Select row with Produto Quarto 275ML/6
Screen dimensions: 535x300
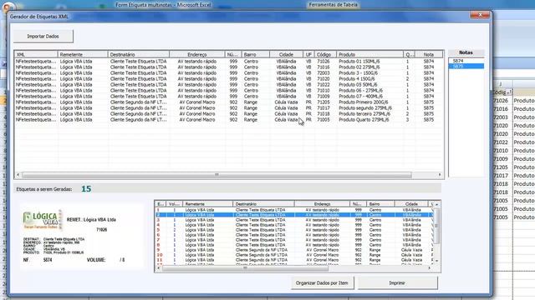click(228, 120)
